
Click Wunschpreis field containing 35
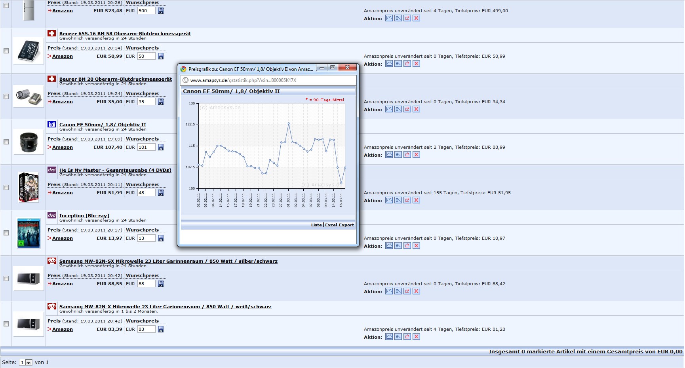click(x=146, y=102)
